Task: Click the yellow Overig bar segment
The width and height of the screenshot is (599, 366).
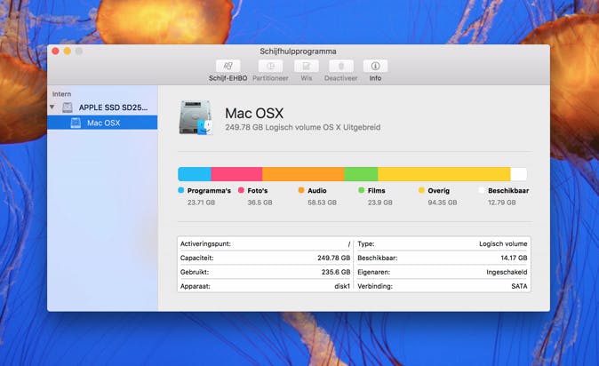Action: click(444, 174)
